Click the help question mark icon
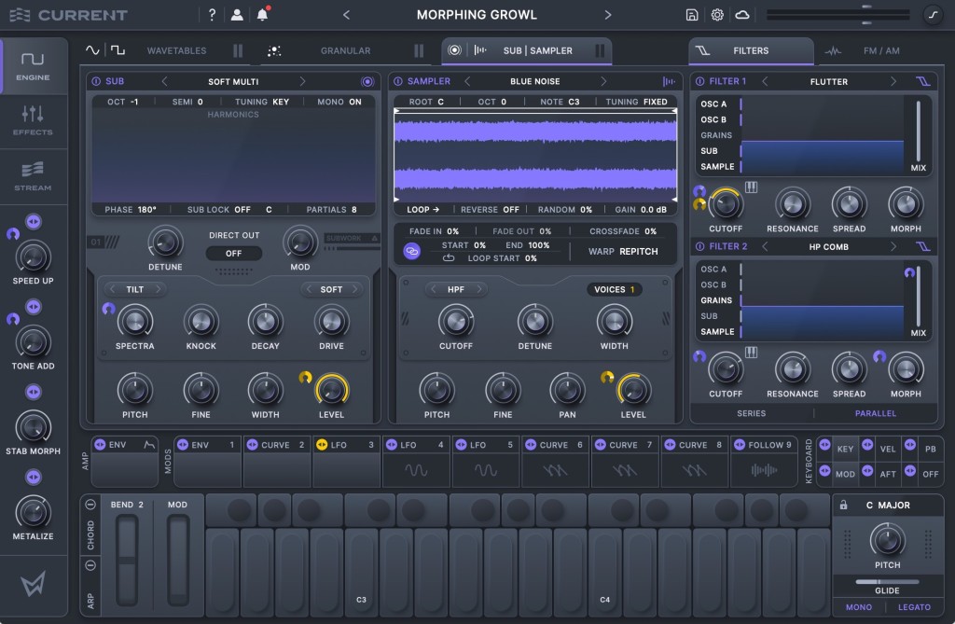955x624 pixels. point(212,15)
